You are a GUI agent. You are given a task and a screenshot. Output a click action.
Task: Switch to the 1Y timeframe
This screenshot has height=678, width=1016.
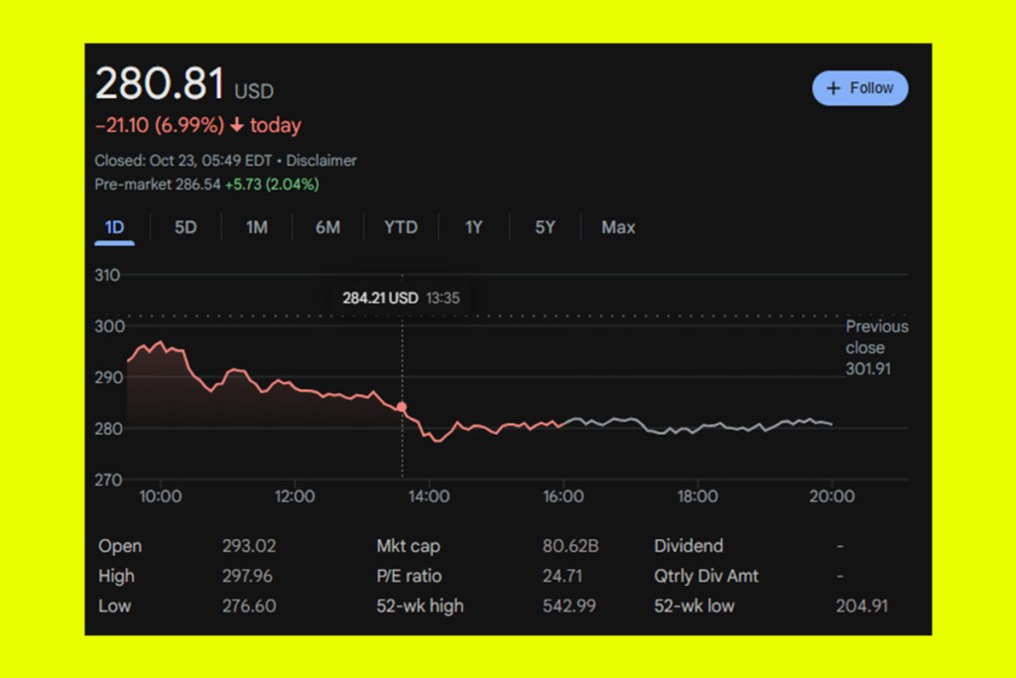click(473, 227)
